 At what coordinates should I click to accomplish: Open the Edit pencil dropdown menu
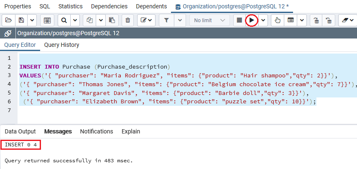pos(146,20)
